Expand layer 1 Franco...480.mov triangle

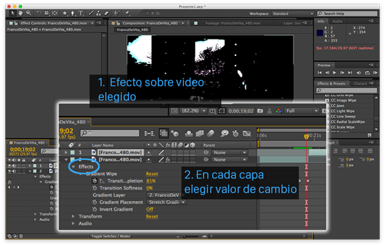pos(66,153)
